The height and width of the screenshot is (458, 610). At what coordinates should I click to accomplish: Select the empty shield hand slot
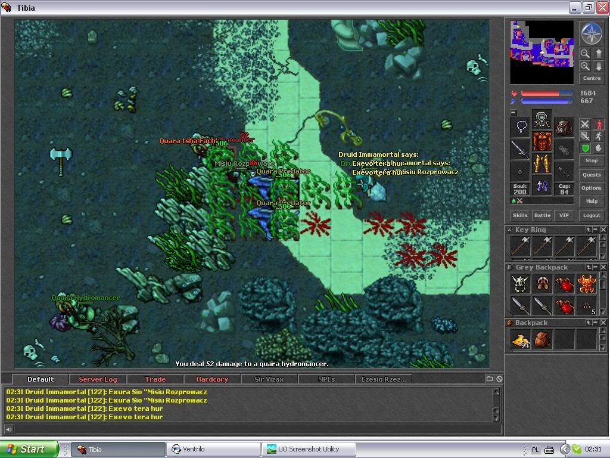564,149
